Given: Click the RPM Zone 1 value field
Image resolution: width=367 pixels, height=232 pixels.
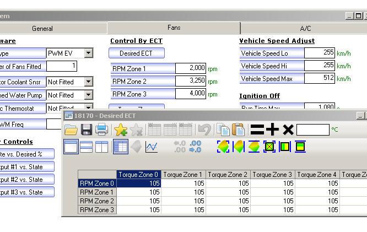Looking at the screenshot, I should [x=191, y=68].
